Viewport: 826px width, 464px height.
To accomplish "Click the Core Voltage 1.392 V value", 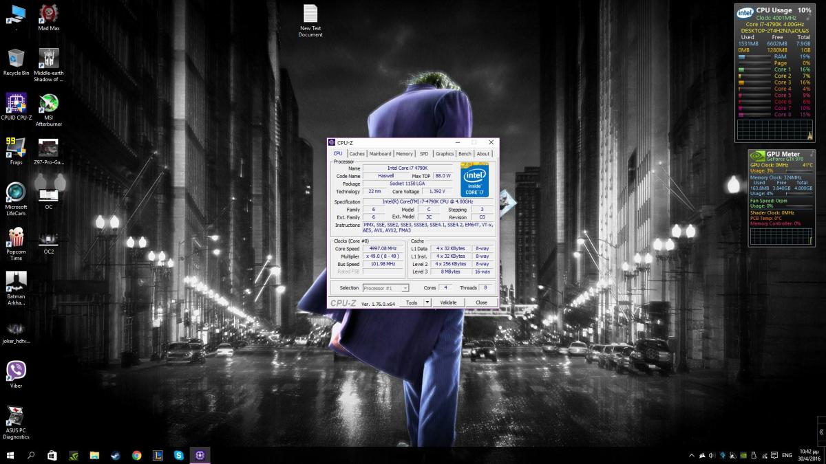I will point(437,192).
